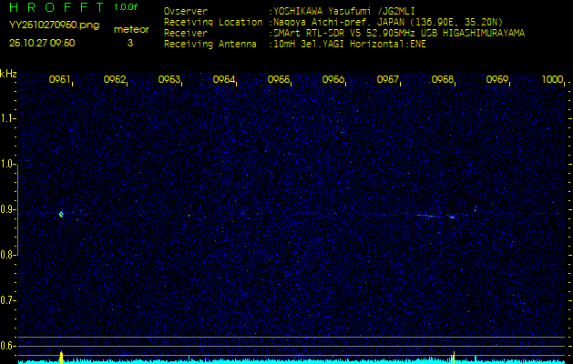Click the 0955 time marker
Viewport: 573px width, 364px height.
pyautogui.click(x=279, y=79)
